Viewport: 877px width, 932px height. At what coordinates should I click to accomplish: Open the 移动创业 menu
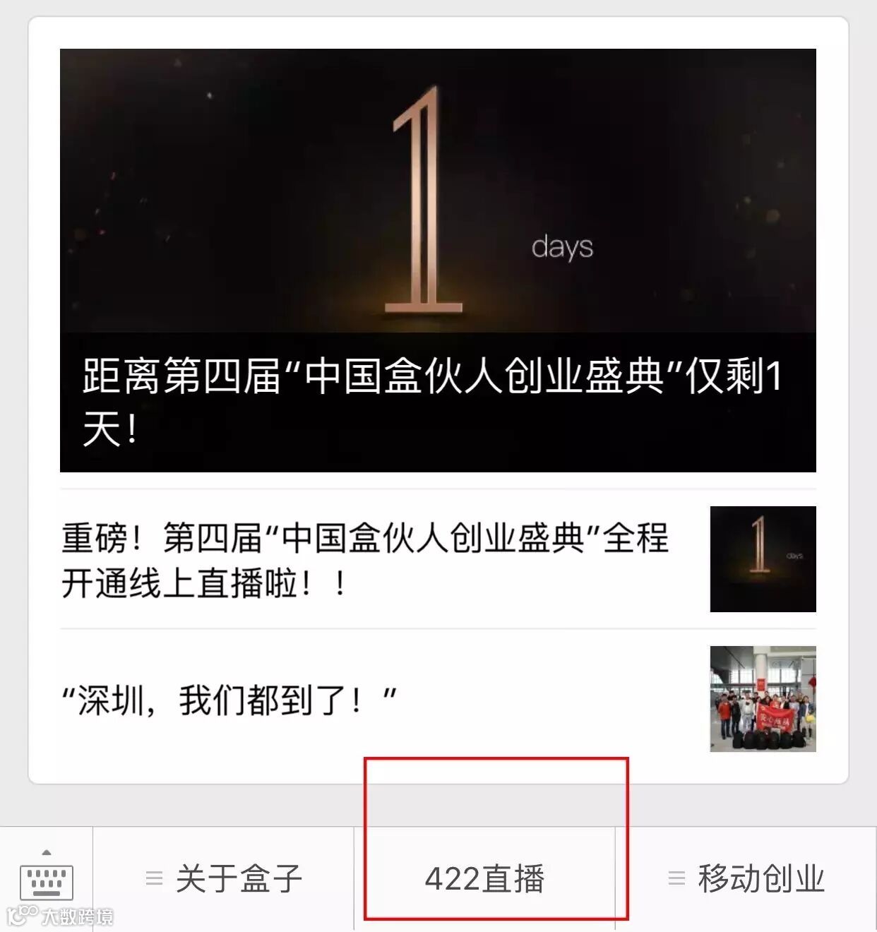746,879
